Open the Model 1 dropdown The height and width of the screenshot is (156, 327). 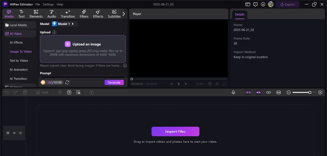point(65,24)
